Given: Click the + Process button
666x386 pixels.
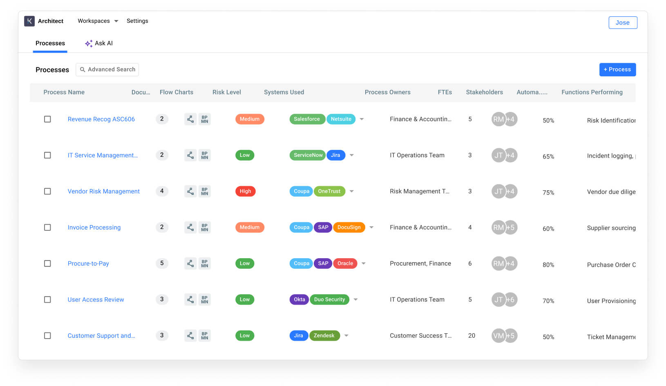Looking at the screenshot, I should (x=617, y=69).
